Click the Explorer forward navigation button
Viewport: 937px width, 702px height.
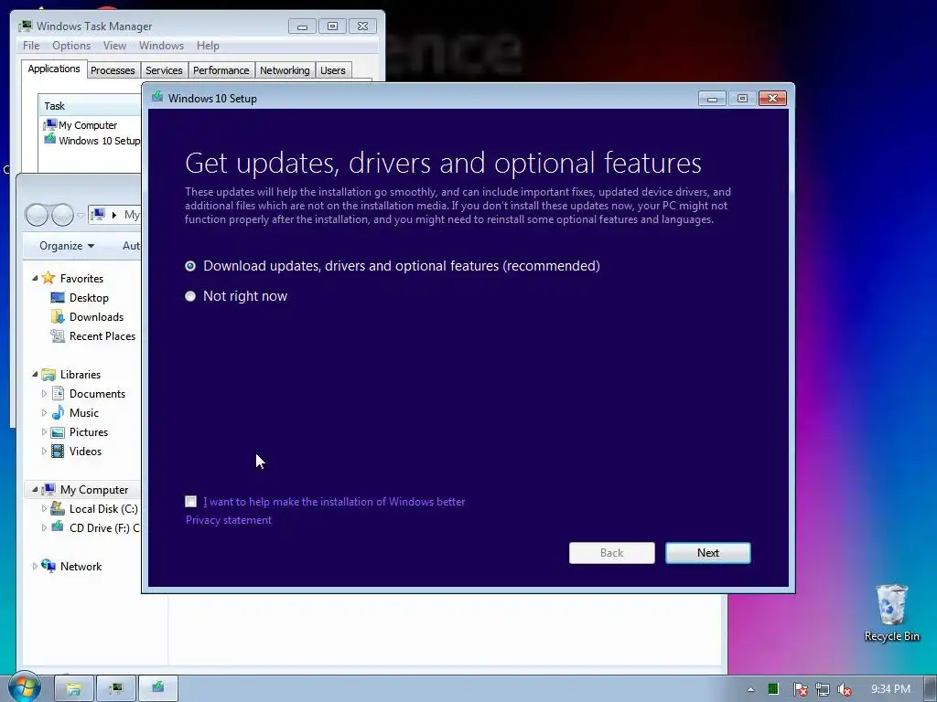point(62,215)
